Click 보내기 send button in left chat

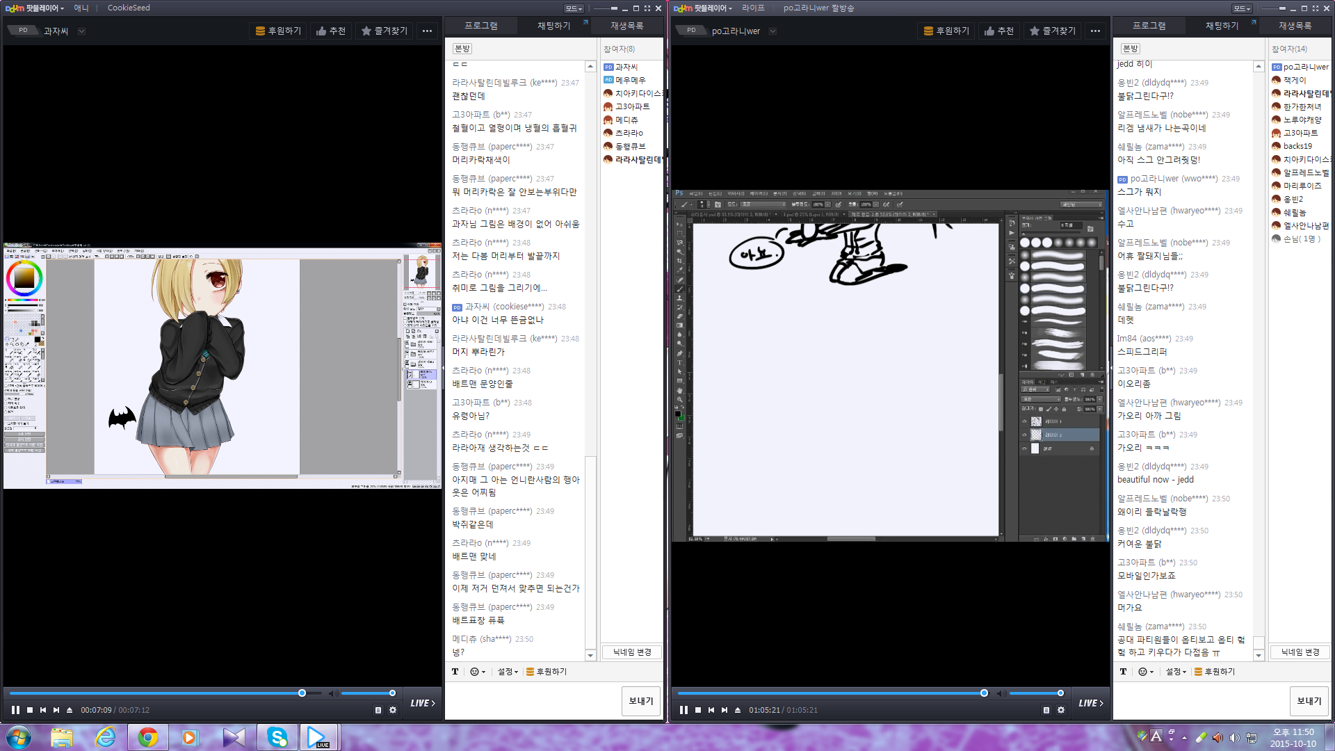(640, 701)
